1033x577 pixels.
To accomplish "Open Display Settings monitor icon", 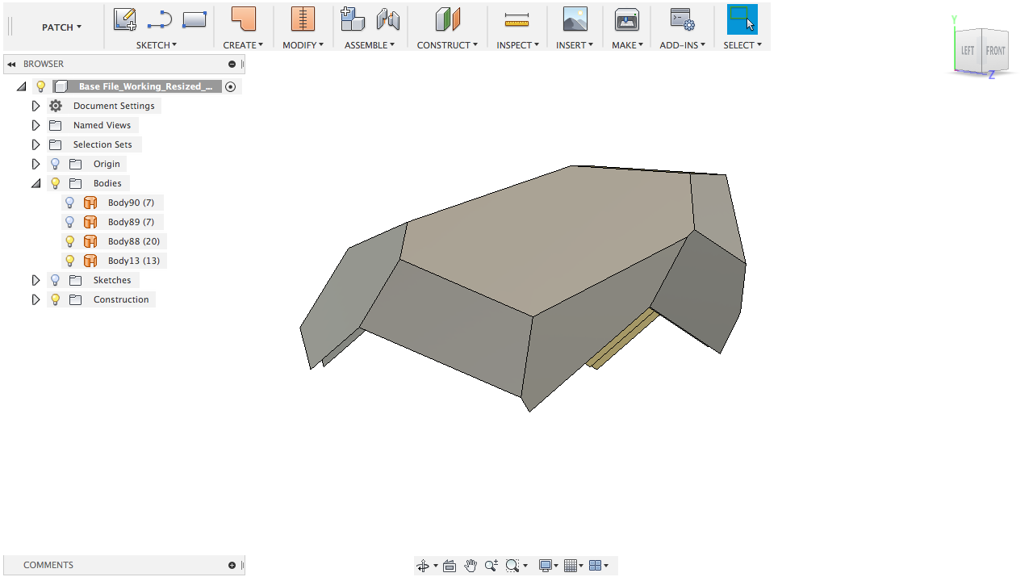I will (x=546, y=566).
